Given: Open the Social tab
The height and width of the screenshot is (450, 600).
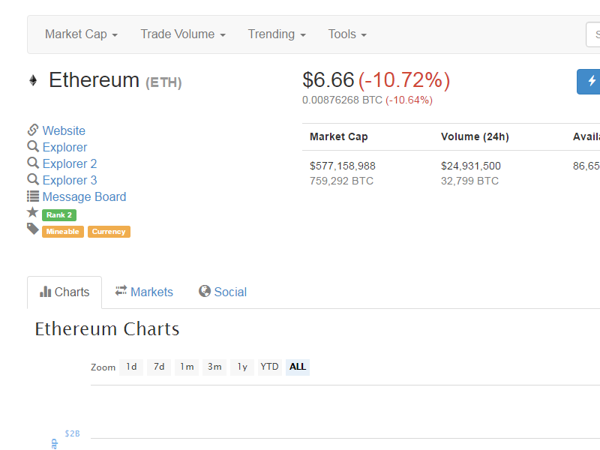Looking at the screenshot, I should 223,292.
